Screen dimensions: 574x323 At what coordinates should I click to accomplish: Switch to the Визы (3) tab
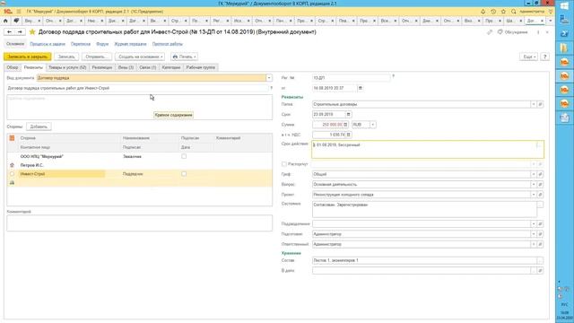[126, 67]
